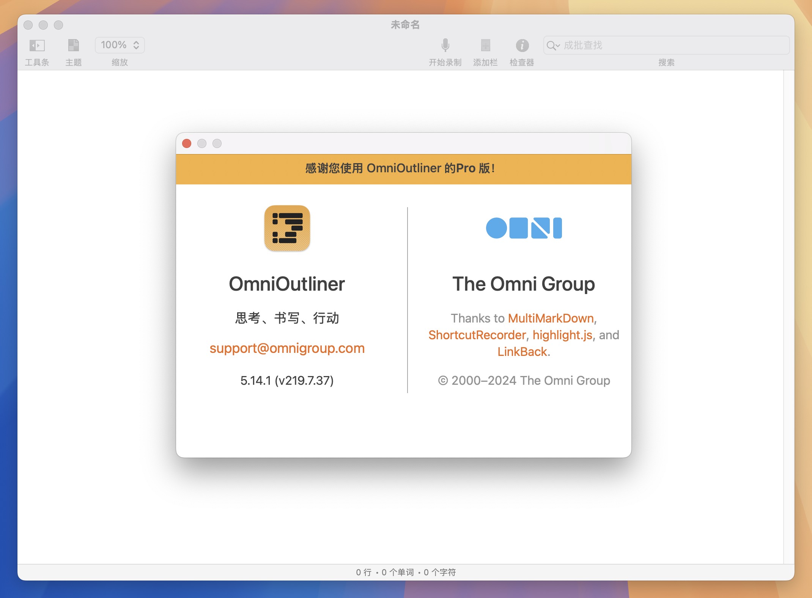Screen dimensions: 812x598
Task: Click the main window close button
Action: (x=28, y=25)
